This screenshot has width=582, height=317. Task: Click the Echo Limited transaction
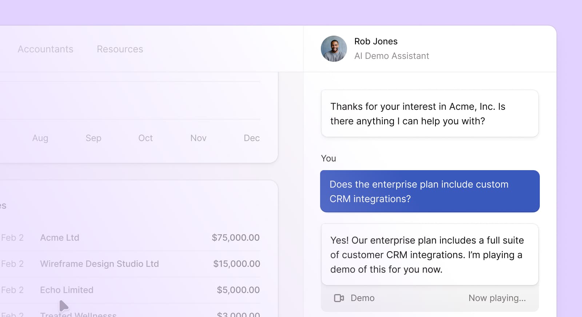click(67, 290)
